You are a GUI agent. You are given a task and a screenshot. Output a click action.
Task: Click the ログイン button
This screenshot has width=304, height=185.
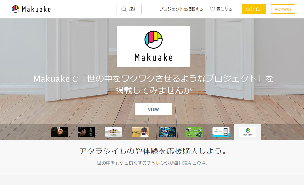coord(254,9)
